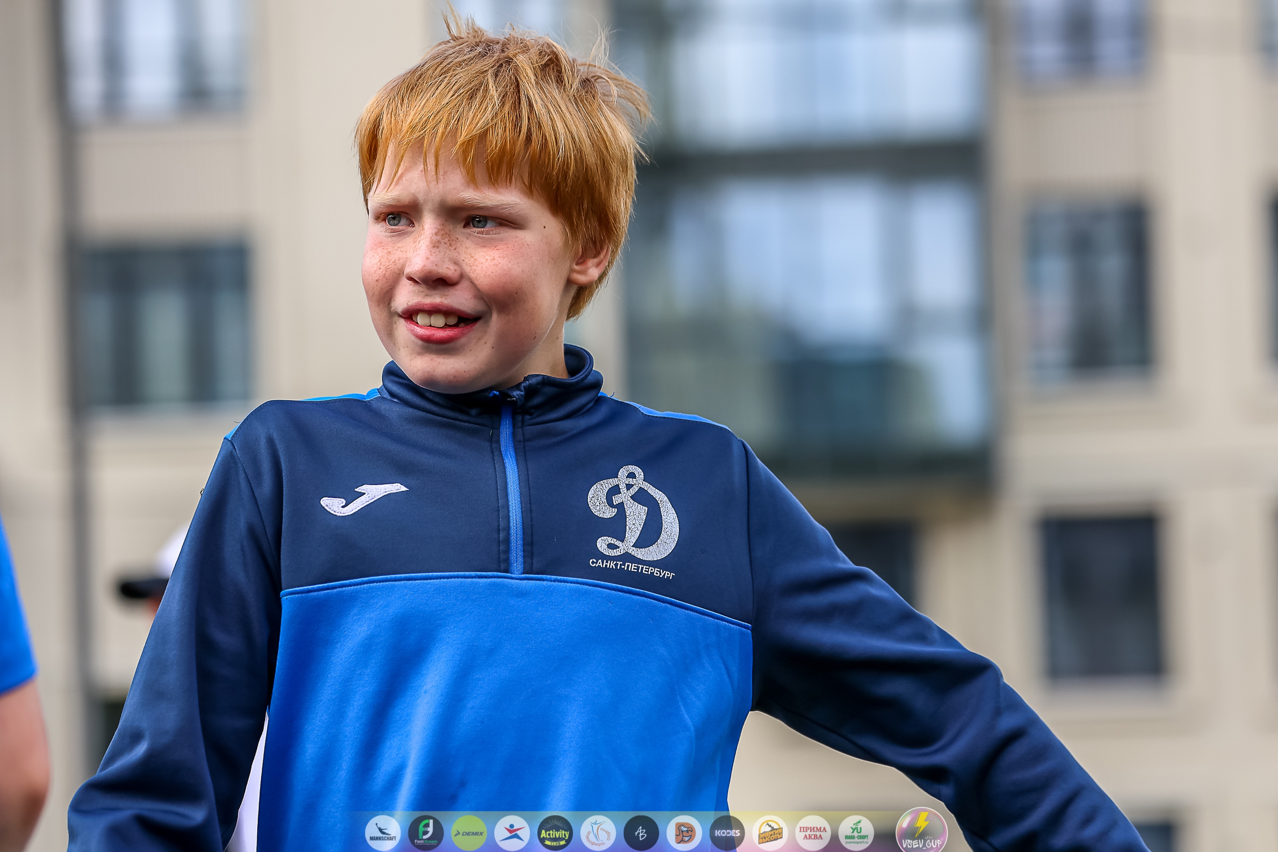Click the VSEV_CUP lightning bubble logo
1278x852 pixels.
click(x=922, y=830)
